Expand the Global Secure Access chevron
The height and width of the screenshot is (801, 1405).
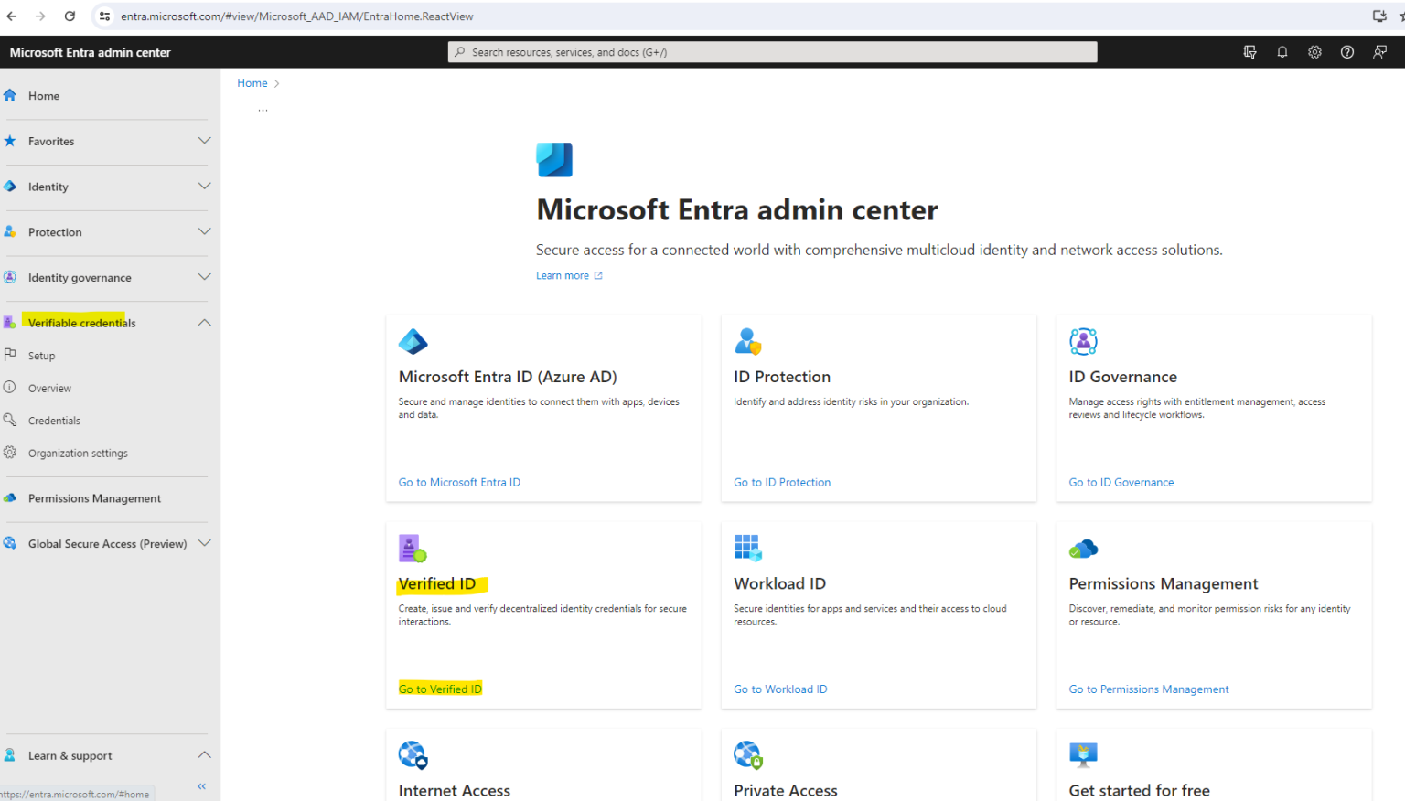204,543
